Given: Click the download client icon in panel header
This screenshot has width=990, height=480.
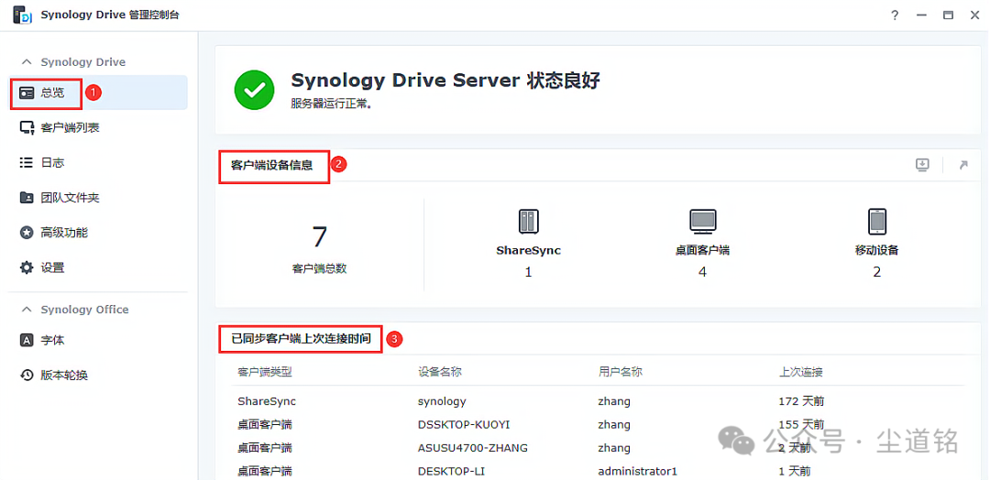Looking at the screenshot, I should (x=922, y=165).
